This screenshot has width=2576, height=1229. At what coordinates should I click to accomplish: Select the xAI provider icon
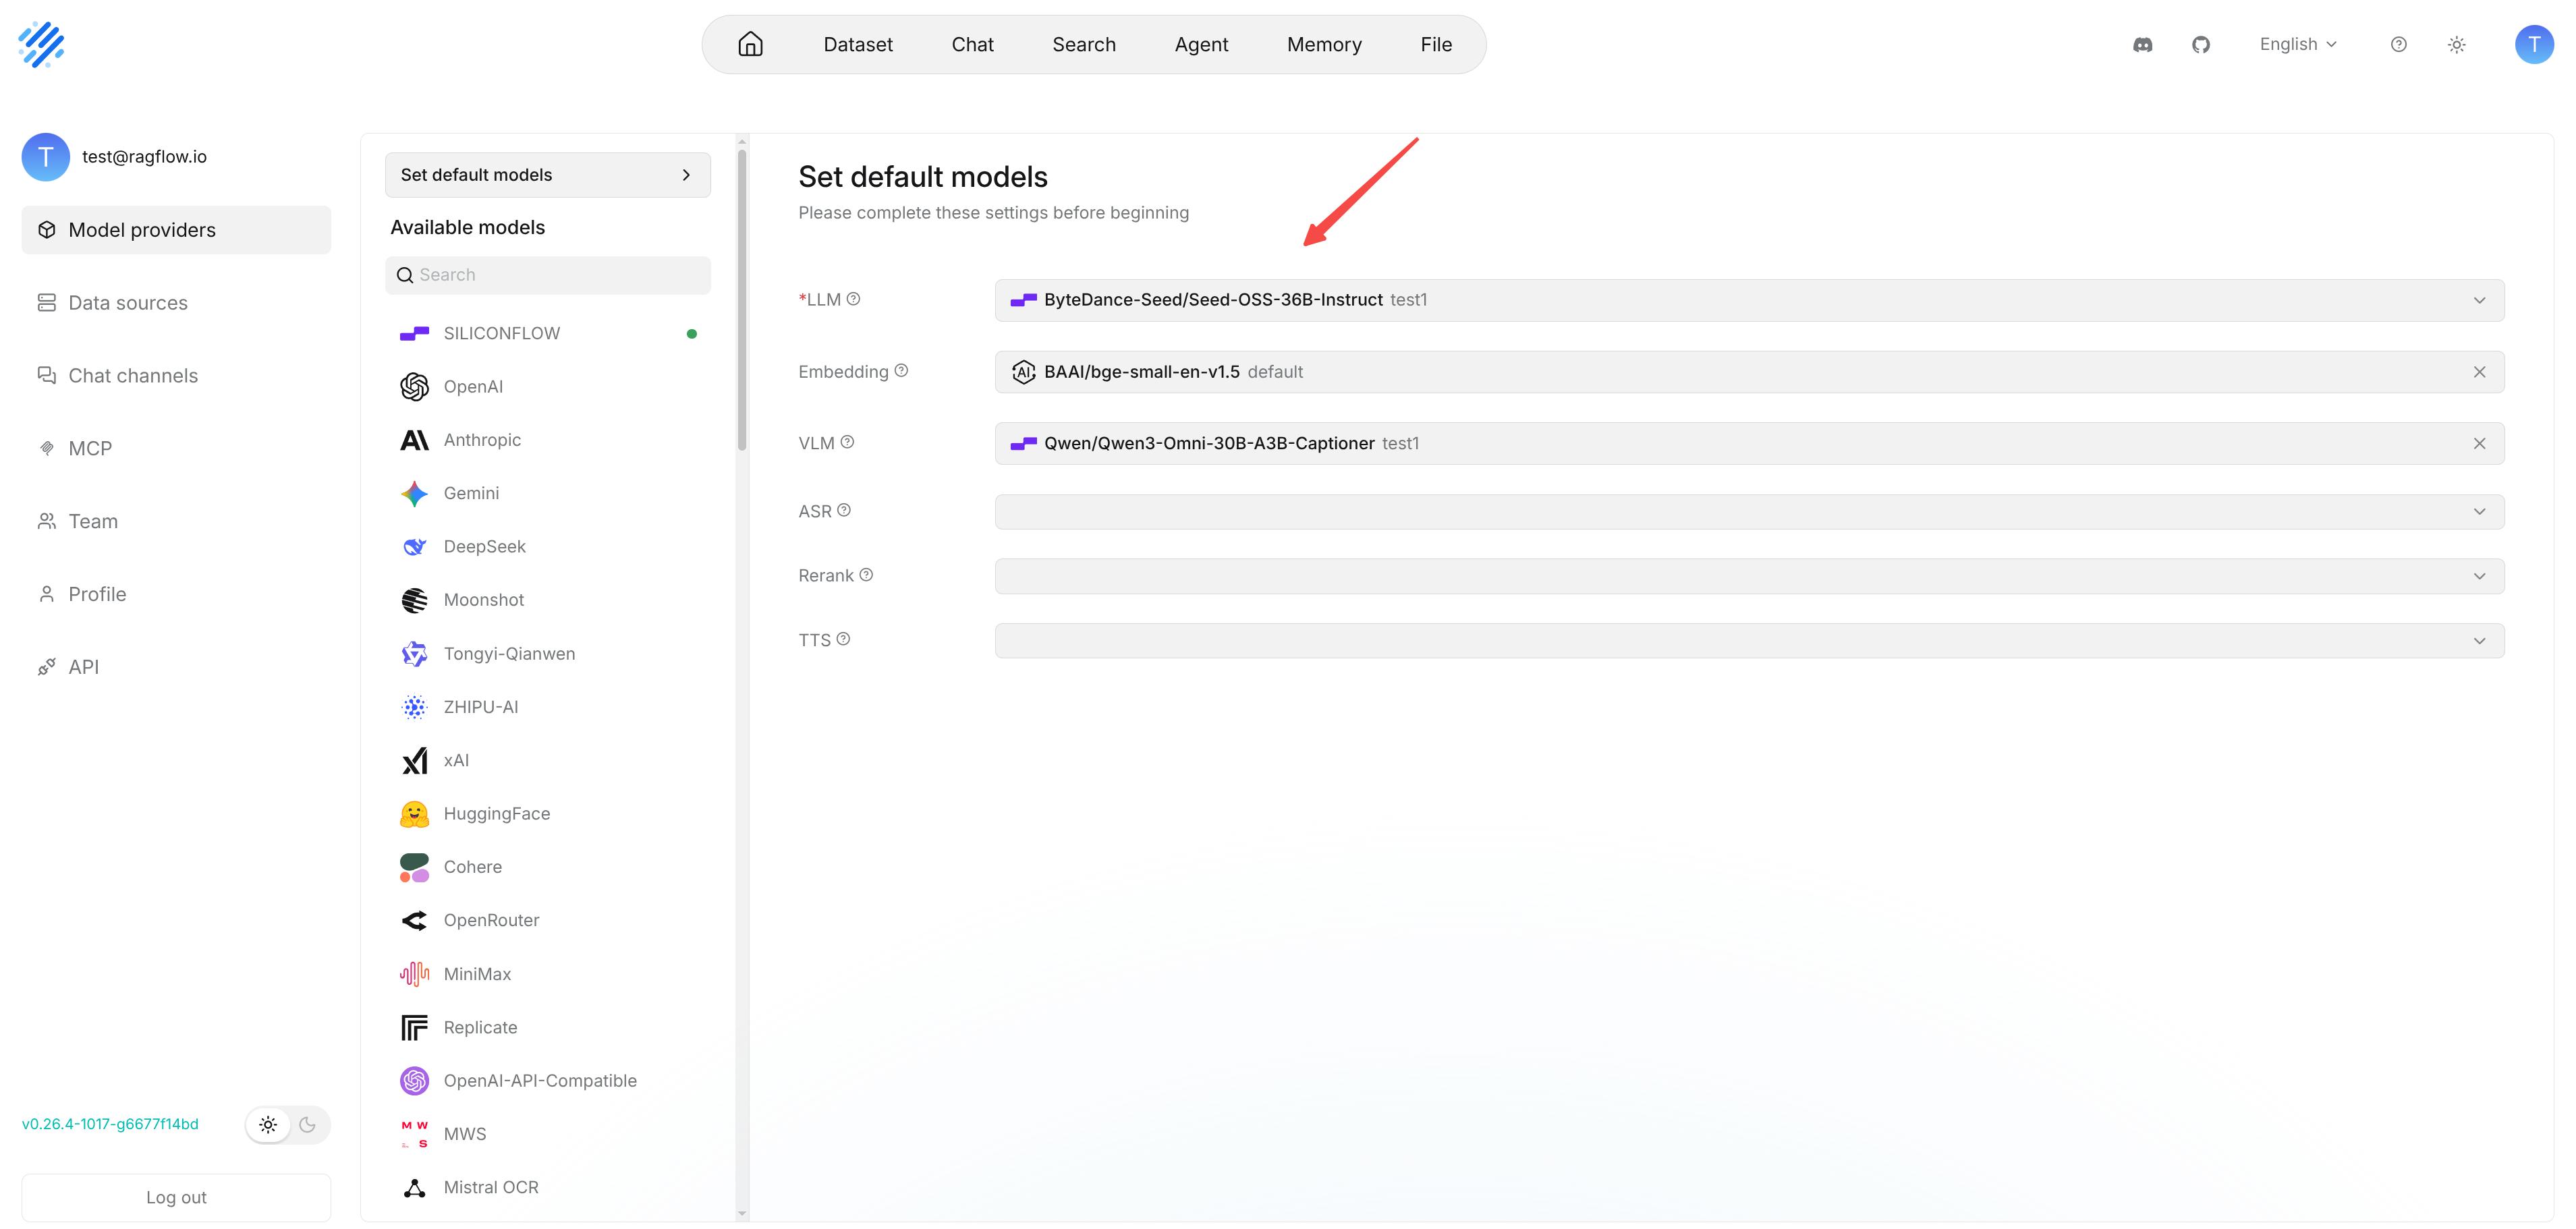tap(414, 761)
